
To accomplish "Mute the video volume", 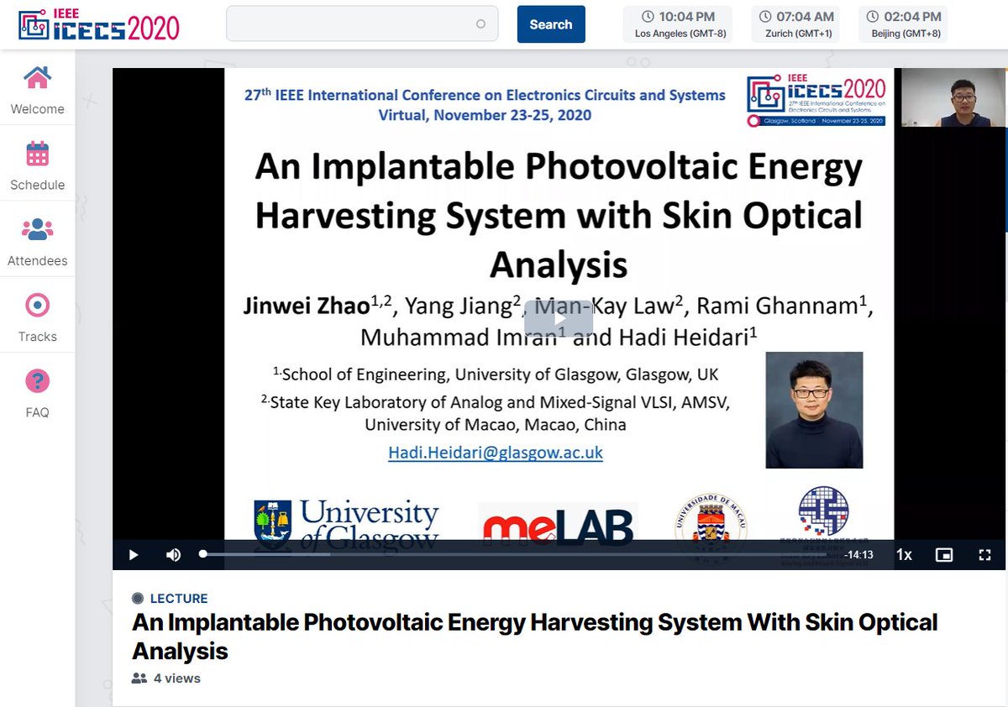I will pos(173,554).
